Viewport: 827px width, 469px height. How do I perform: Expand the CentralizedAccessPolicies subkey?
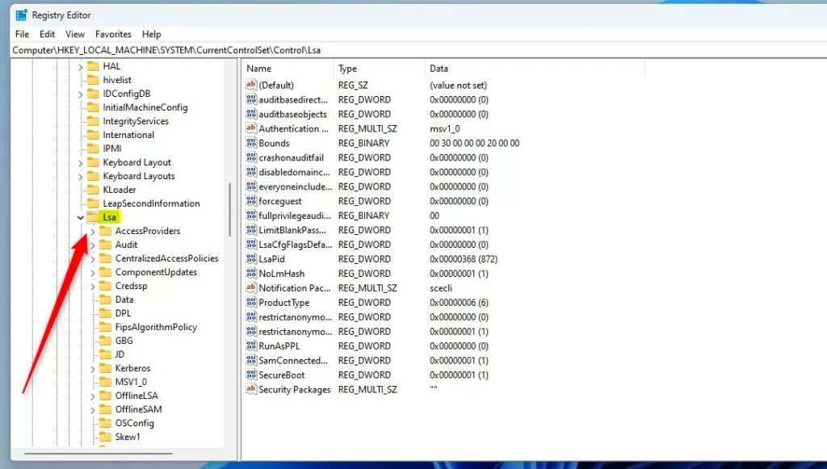[x=92, y=259]
